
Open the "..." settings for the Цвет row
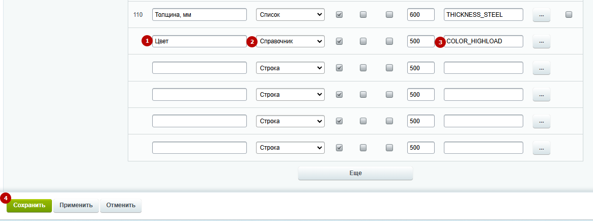click(x=541, y=41)
